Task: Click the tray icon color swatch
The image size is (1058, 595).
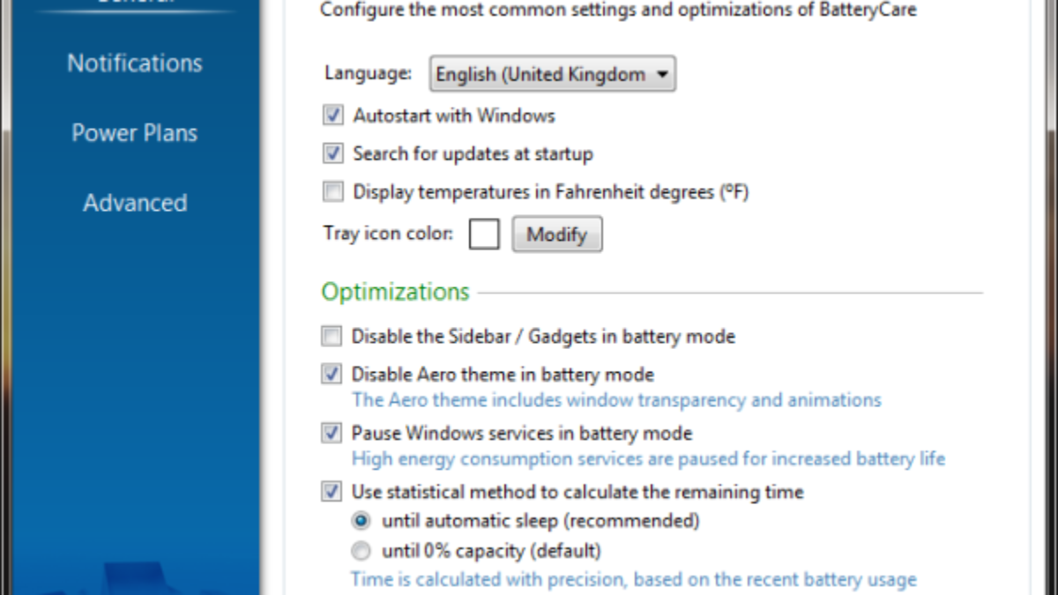Action: click(484, 234)
